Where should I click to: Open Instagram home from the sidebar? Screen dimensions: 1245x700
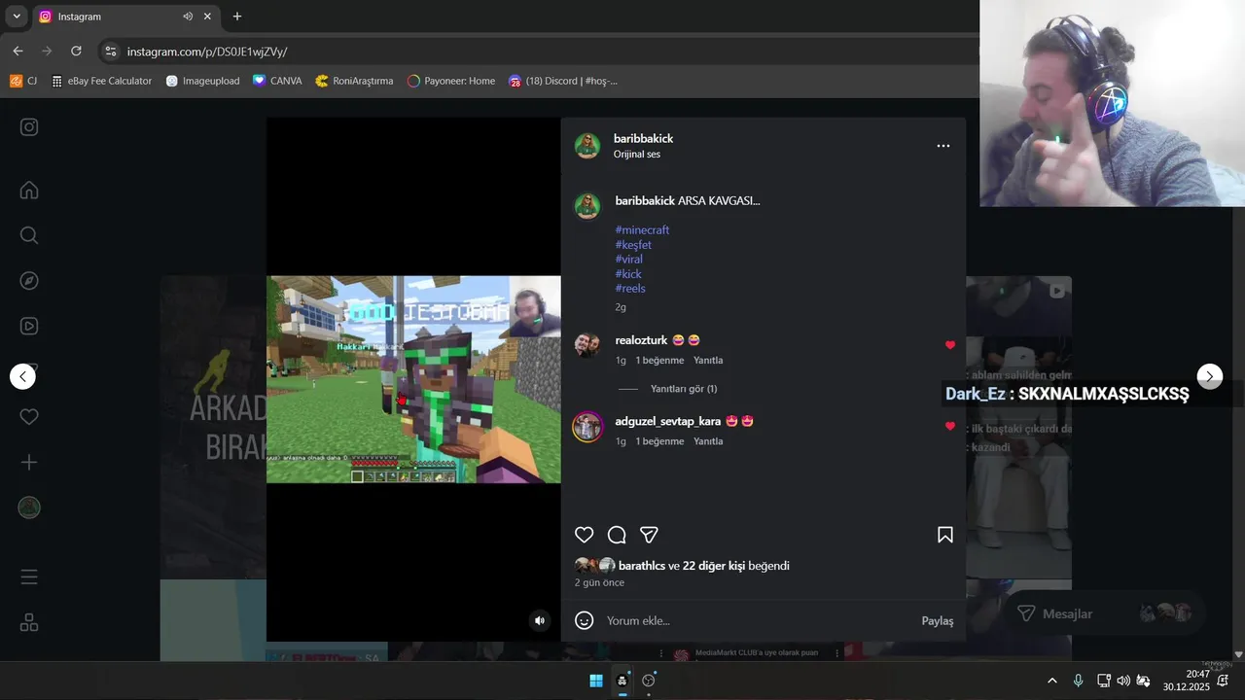coord(29,190)
